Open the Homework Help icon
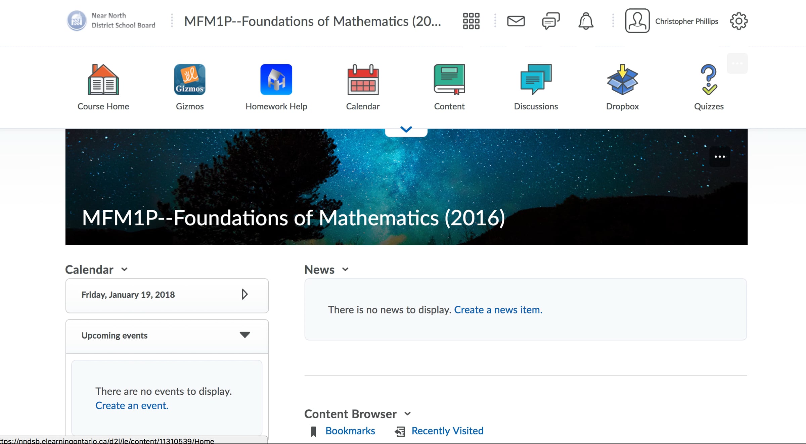The image size is (806, 444). [x=276, y=80]
